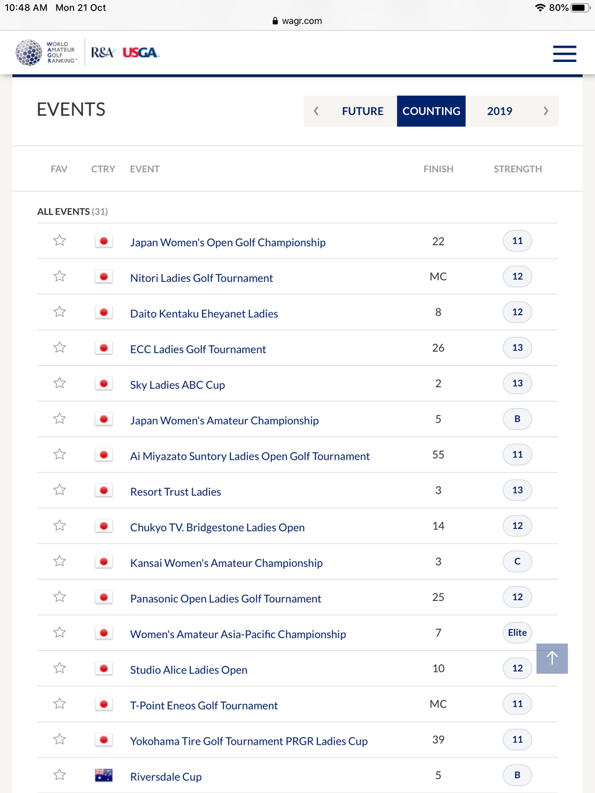This screenshot has height=793, width=595.
Task: Tap the scroll-to-top arrow button
Action: [552, 658]
